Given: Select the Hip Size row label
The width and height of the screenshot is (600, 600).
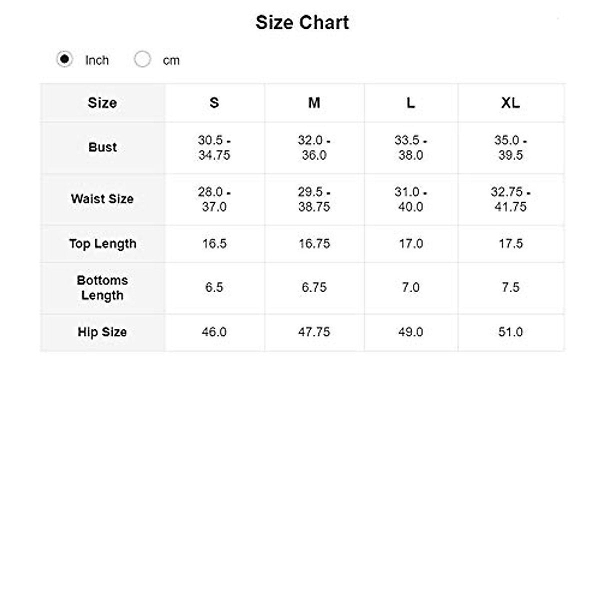Looking at the screenshot, I should tap(102, 332).
